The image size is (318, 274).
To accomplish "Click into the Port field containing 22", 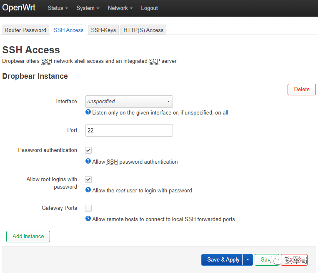I will pos(129,130).
